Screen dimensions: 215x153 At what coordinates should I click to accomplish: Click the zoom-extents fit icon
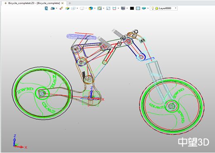108,8
